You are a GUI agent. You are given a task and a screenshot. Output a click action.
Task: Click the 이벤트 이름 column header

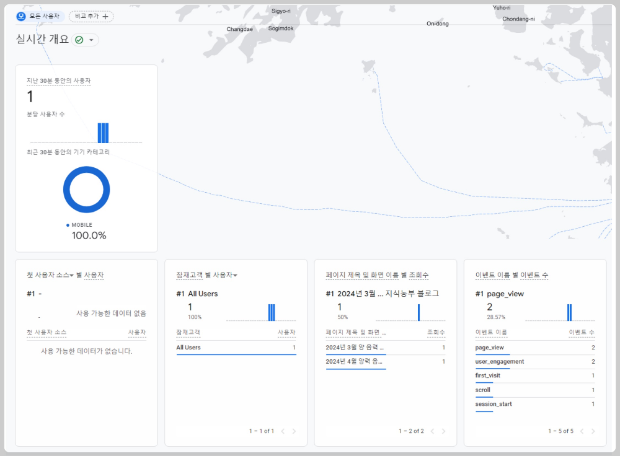(x=491, y=333)
